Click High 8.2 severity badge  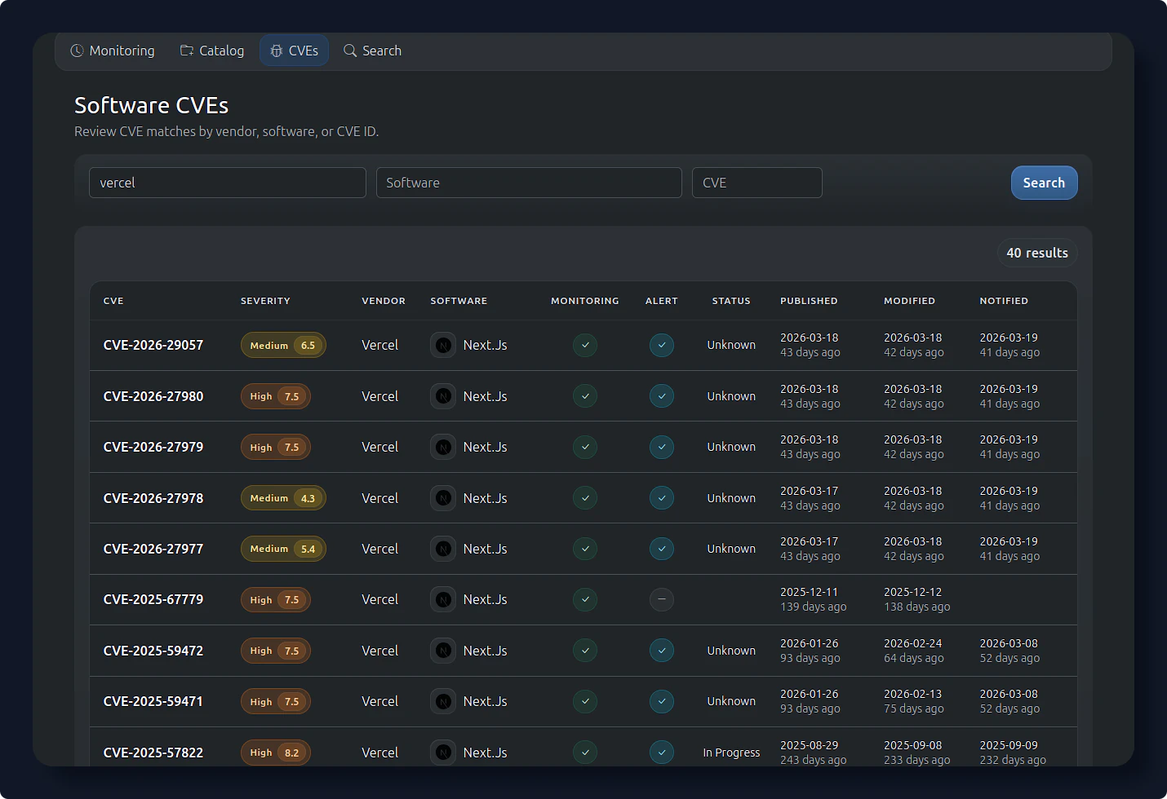[276, 753]
